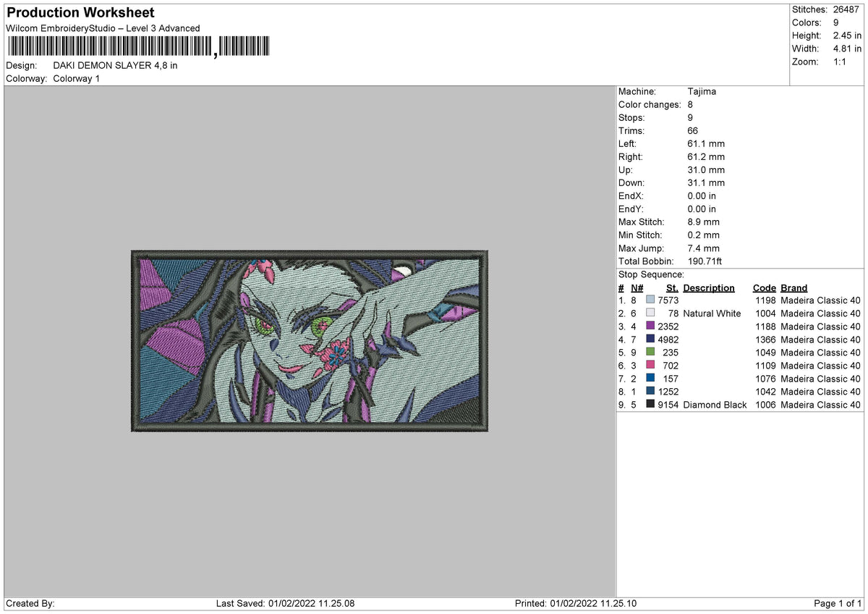Click the Stitches value 26487
868x614 pixels.
point(848,9)
